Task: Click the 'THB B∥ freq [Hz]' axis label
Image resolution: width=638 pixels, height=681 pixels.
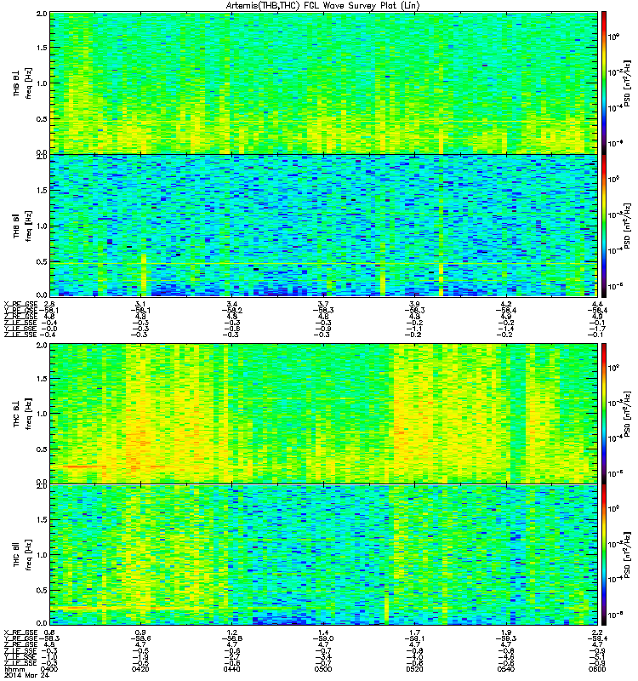Action: pyautogui.click(x=23, y=226)
